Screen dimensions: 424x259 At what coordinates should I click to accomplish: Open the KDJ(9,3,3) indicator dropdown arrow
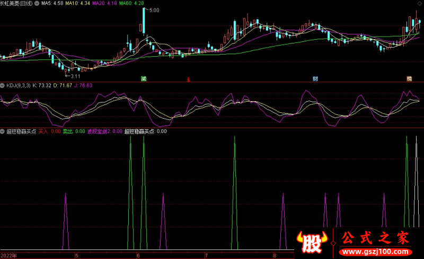3,85
